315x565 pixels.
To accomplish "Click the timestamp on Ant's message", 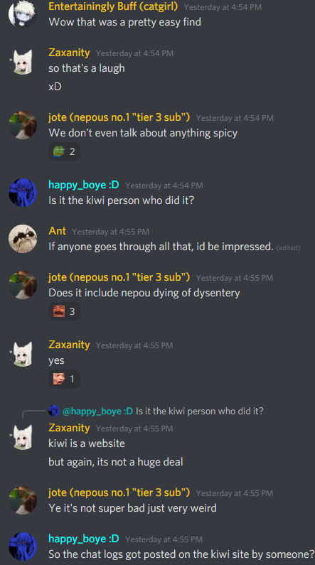I will pos(111,232).
